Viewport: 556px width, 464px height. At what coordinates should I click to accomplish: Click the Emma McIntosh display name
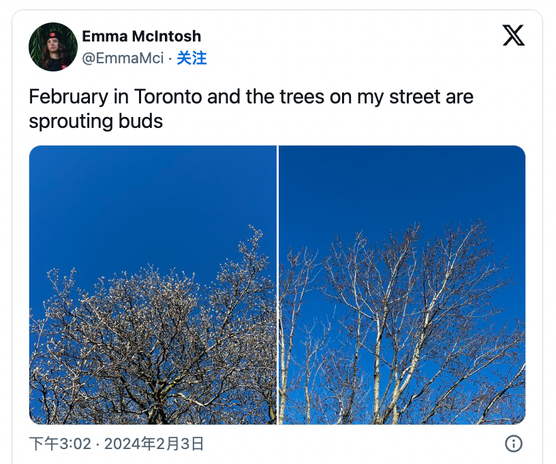click(142, 36)
